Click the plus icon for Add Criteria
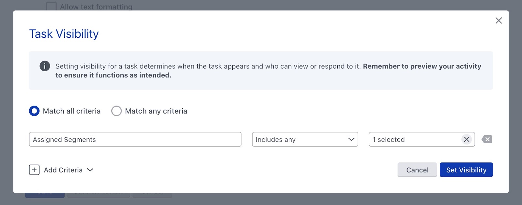This screenshot has height=205, width=522. click(x=34, y=170)
